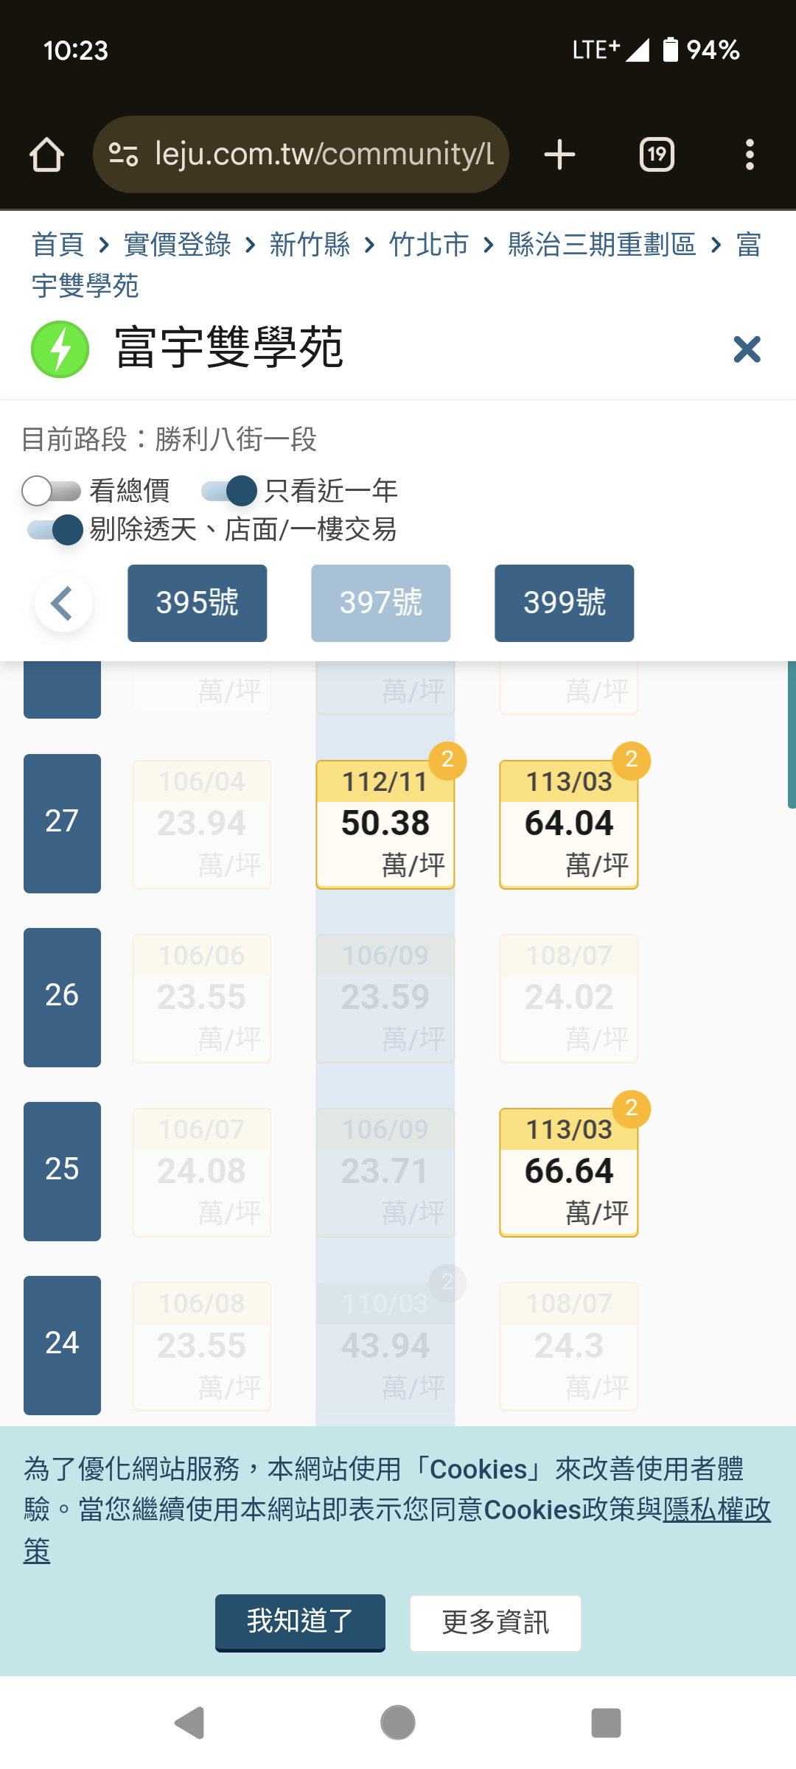Viewport: 796px width, 1769px height.
Task: Open the 隱私權政策 privacy policy link
Action: (716, 1510)
